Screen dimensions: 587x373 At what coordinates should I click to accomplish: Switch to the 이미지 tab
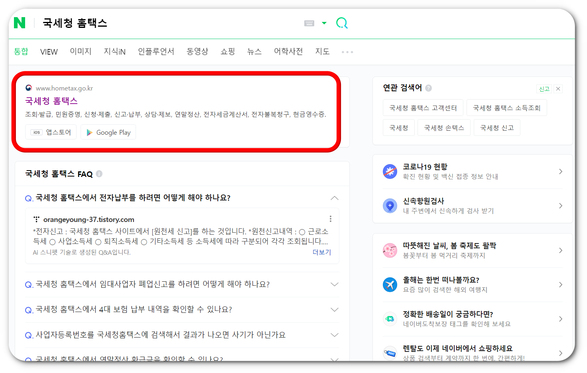pyautogui.click(x=80, y=51)
